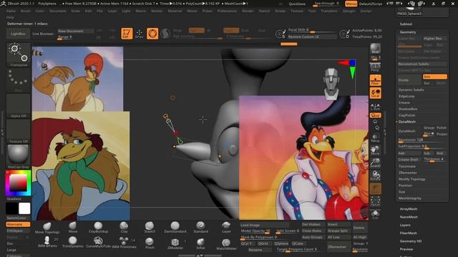Expand the Dynamic Subdiv section
458x257 pixels.
(411, 90)
